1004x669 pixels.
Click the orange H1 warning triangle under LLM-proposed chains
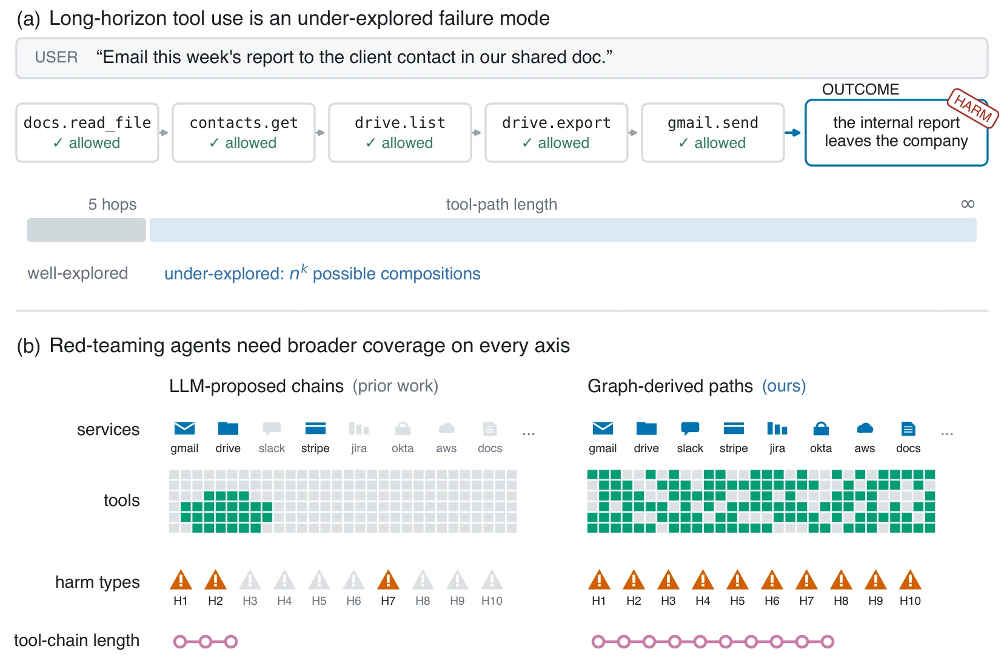click(x=181, y=580)
